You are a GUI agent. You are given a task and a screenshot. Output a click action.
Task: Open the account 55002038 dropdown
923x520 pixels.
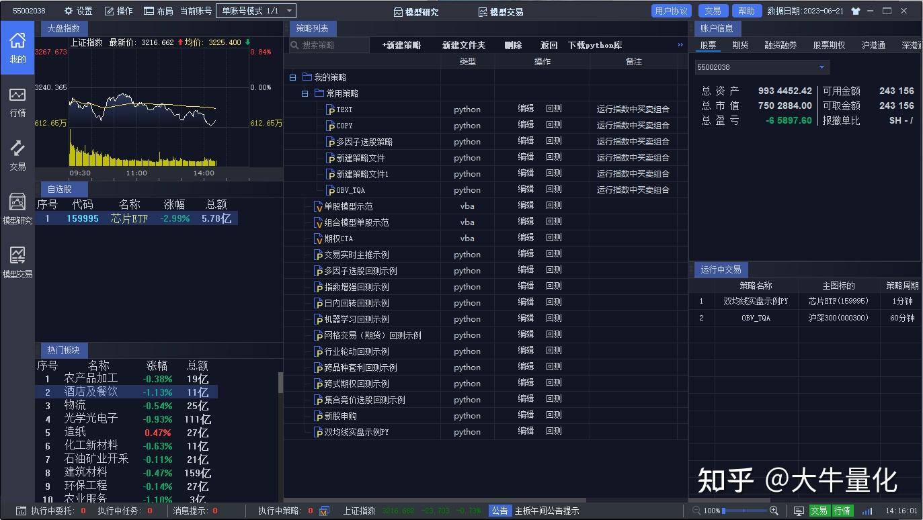tap(821, 67)
